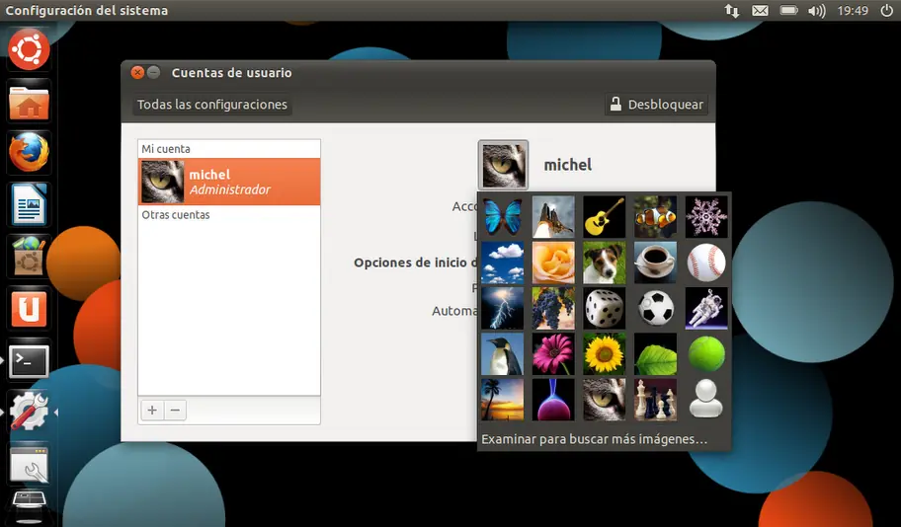Click the Desbloquear unlock button

pyautogui.click(x=656, y=105)
